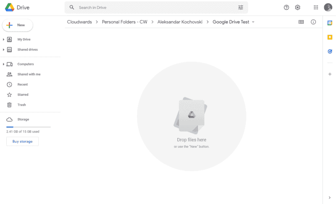The height and width of the screenshot is (204, 336).
Task: Open Google Keep side panel
Action: pos(330,37)
